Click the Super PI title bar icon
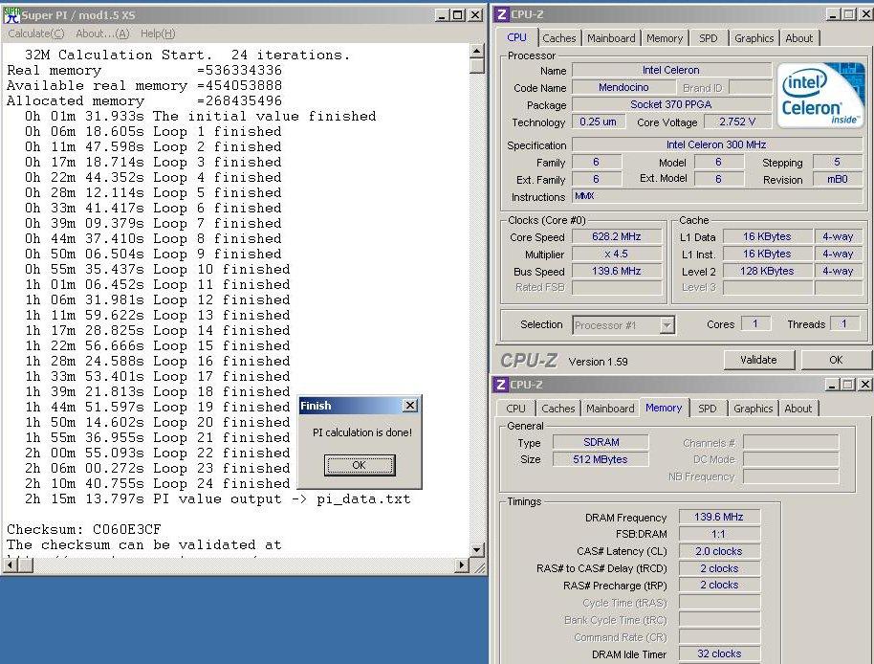The image size is (874, 664). click(11, 15)
